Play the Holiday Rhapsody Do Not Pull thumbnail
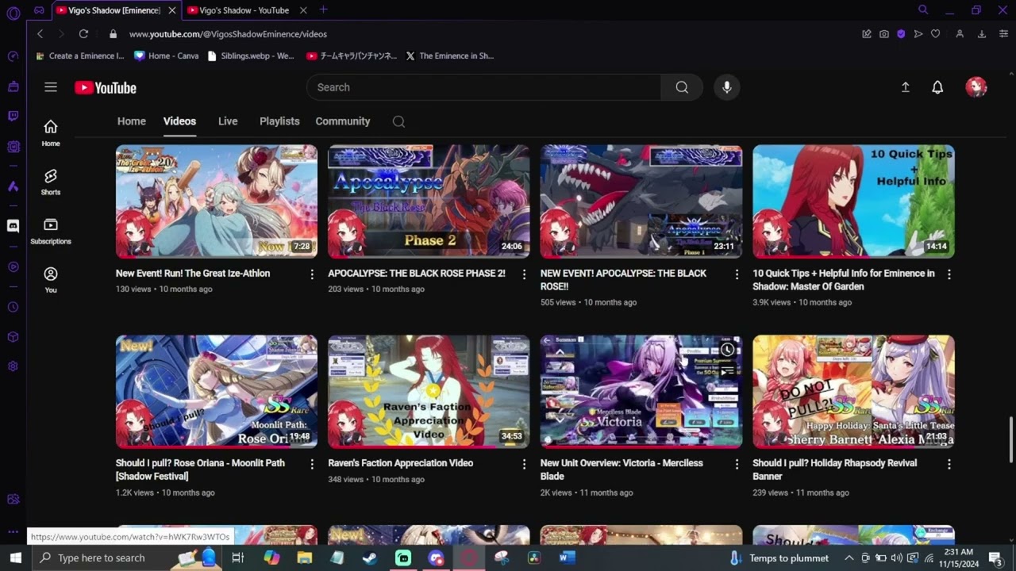This screenshot has height=571, width=1016. tap(853, 392)
